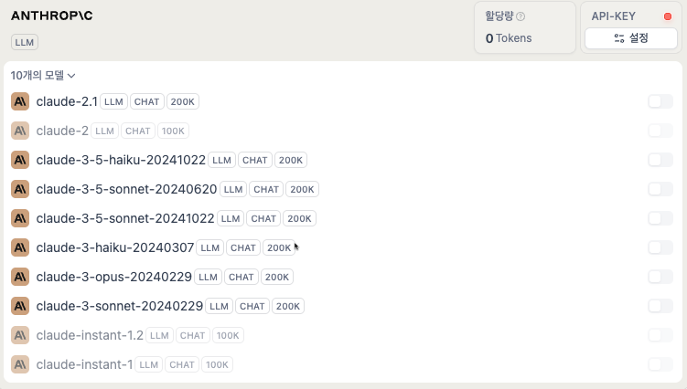Click the icon next to claude-3-5-haiku-20241022
Viewport: 687px width, 389px height.
[20, 160]
